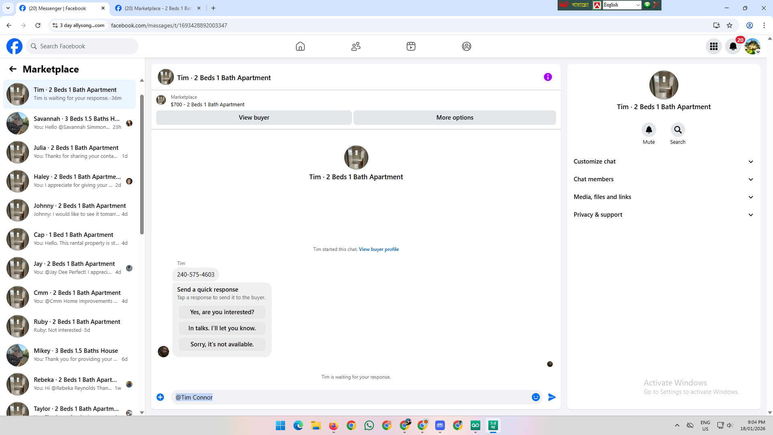The image size is (773, 435).
Task: Click the Search Facebook input field
Action: (x=83, y=46)
